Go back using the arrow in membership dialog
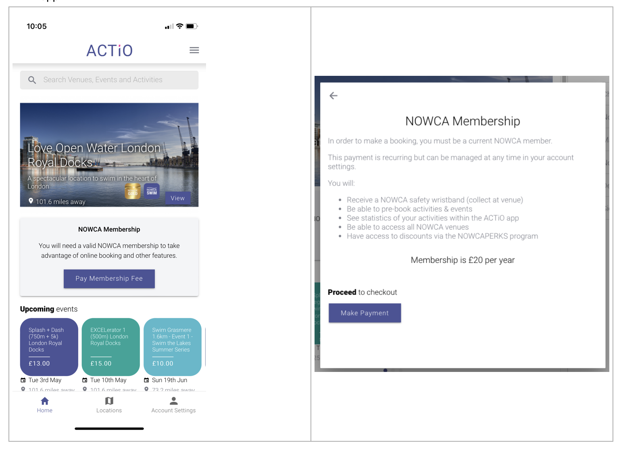The width and height of the screenshot is (621, 451). click(x=333, y=96)
